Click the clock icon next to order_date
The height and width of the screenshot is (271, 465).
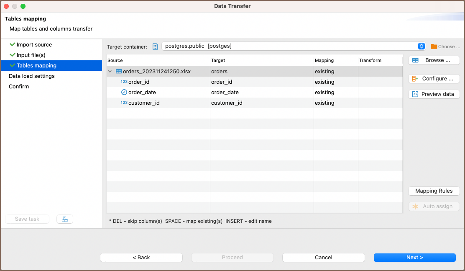[124, 93]
